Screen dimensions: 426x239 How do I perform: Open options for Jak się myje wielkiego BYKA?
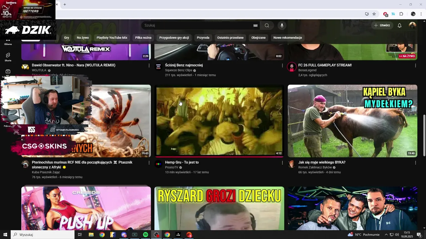tap(415, 163)
